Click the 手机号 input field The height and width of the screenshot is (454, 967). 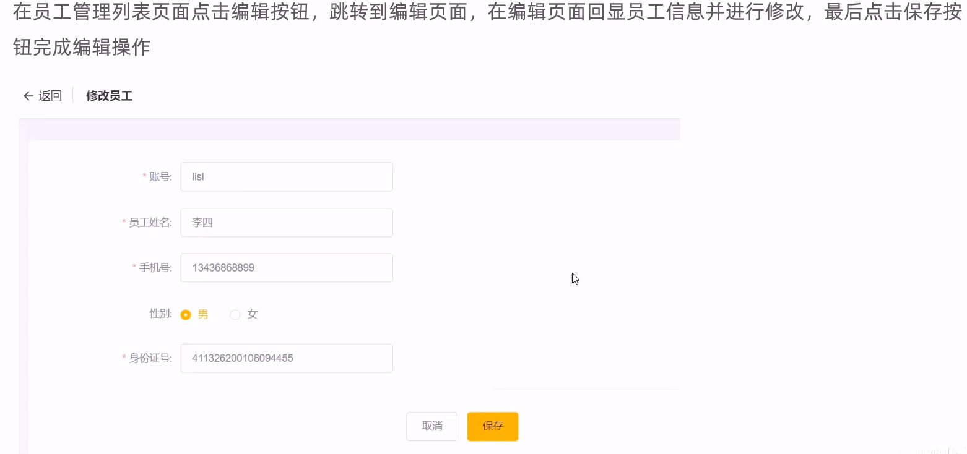click(286, 267)
